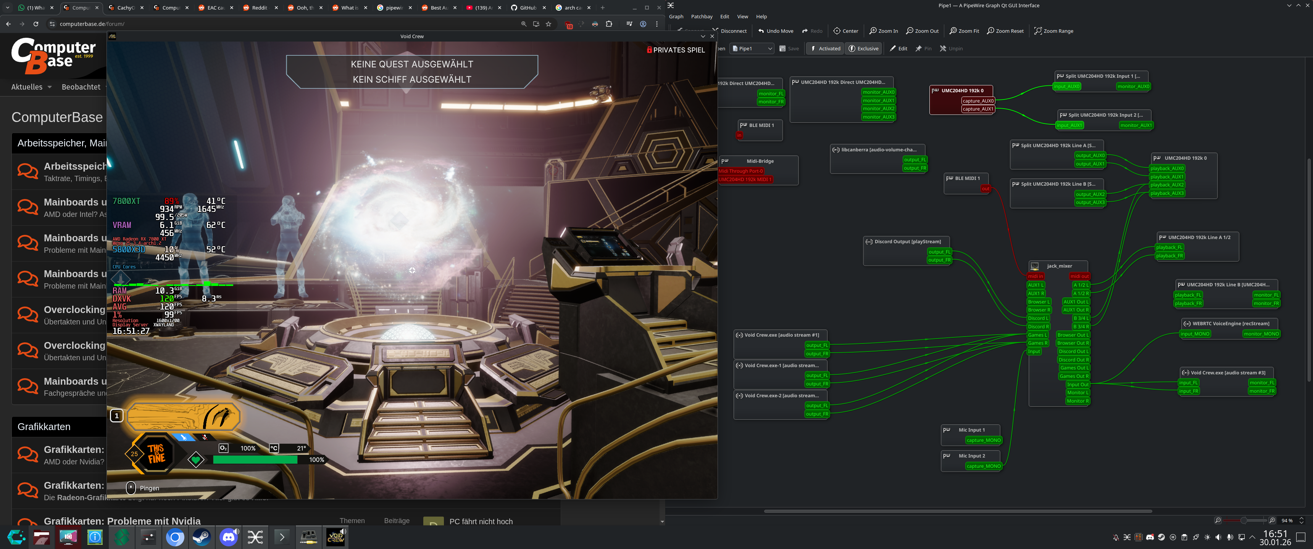Open the jack_mixer taskbar icon
Image resolution: width=1313 pixels, height=549 pixels.
point(308,537)
